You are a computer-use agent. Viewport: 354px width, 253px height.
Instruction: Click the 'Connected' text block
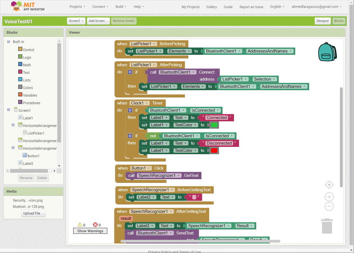point(217,118)
